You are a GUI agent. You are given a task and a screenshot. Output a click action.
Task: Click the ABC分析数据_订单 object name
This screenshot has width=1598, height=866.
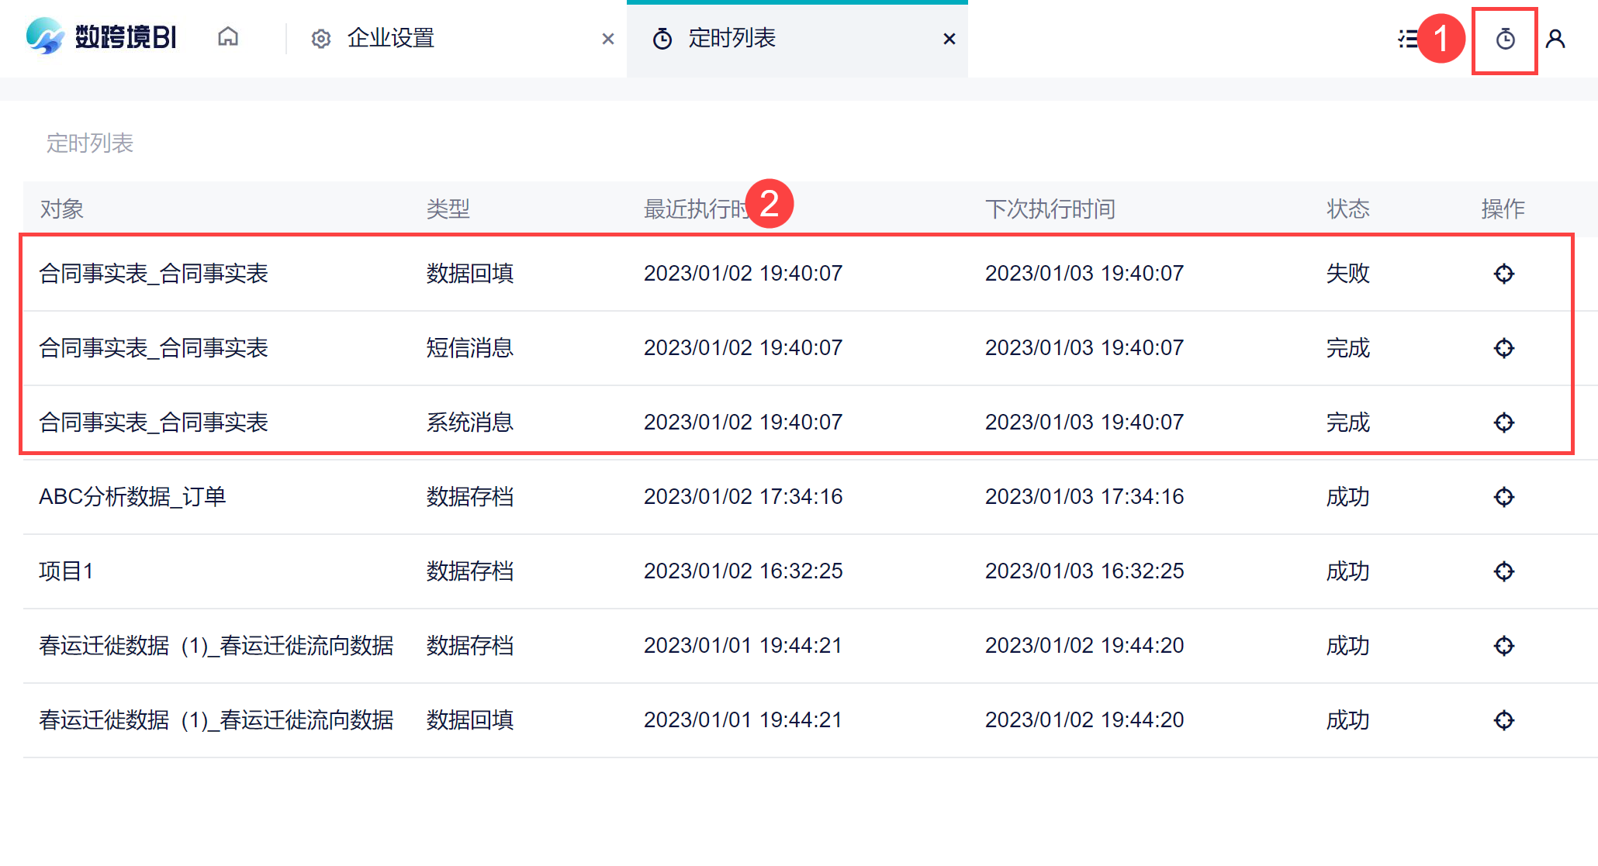coord(133,497)
